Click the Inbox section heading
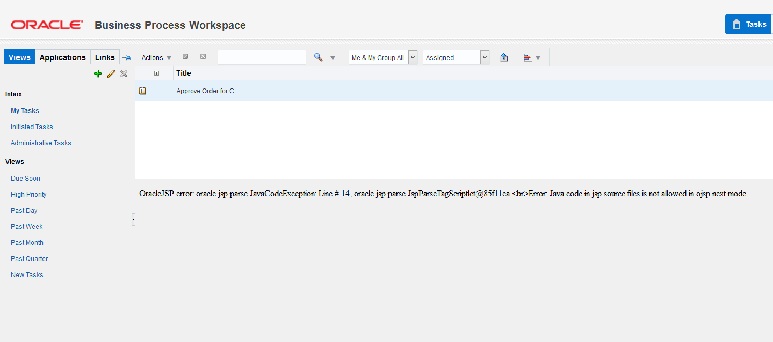Image resolution: width=773 pixels, height=342 pixels. click(x=13, y=94)
